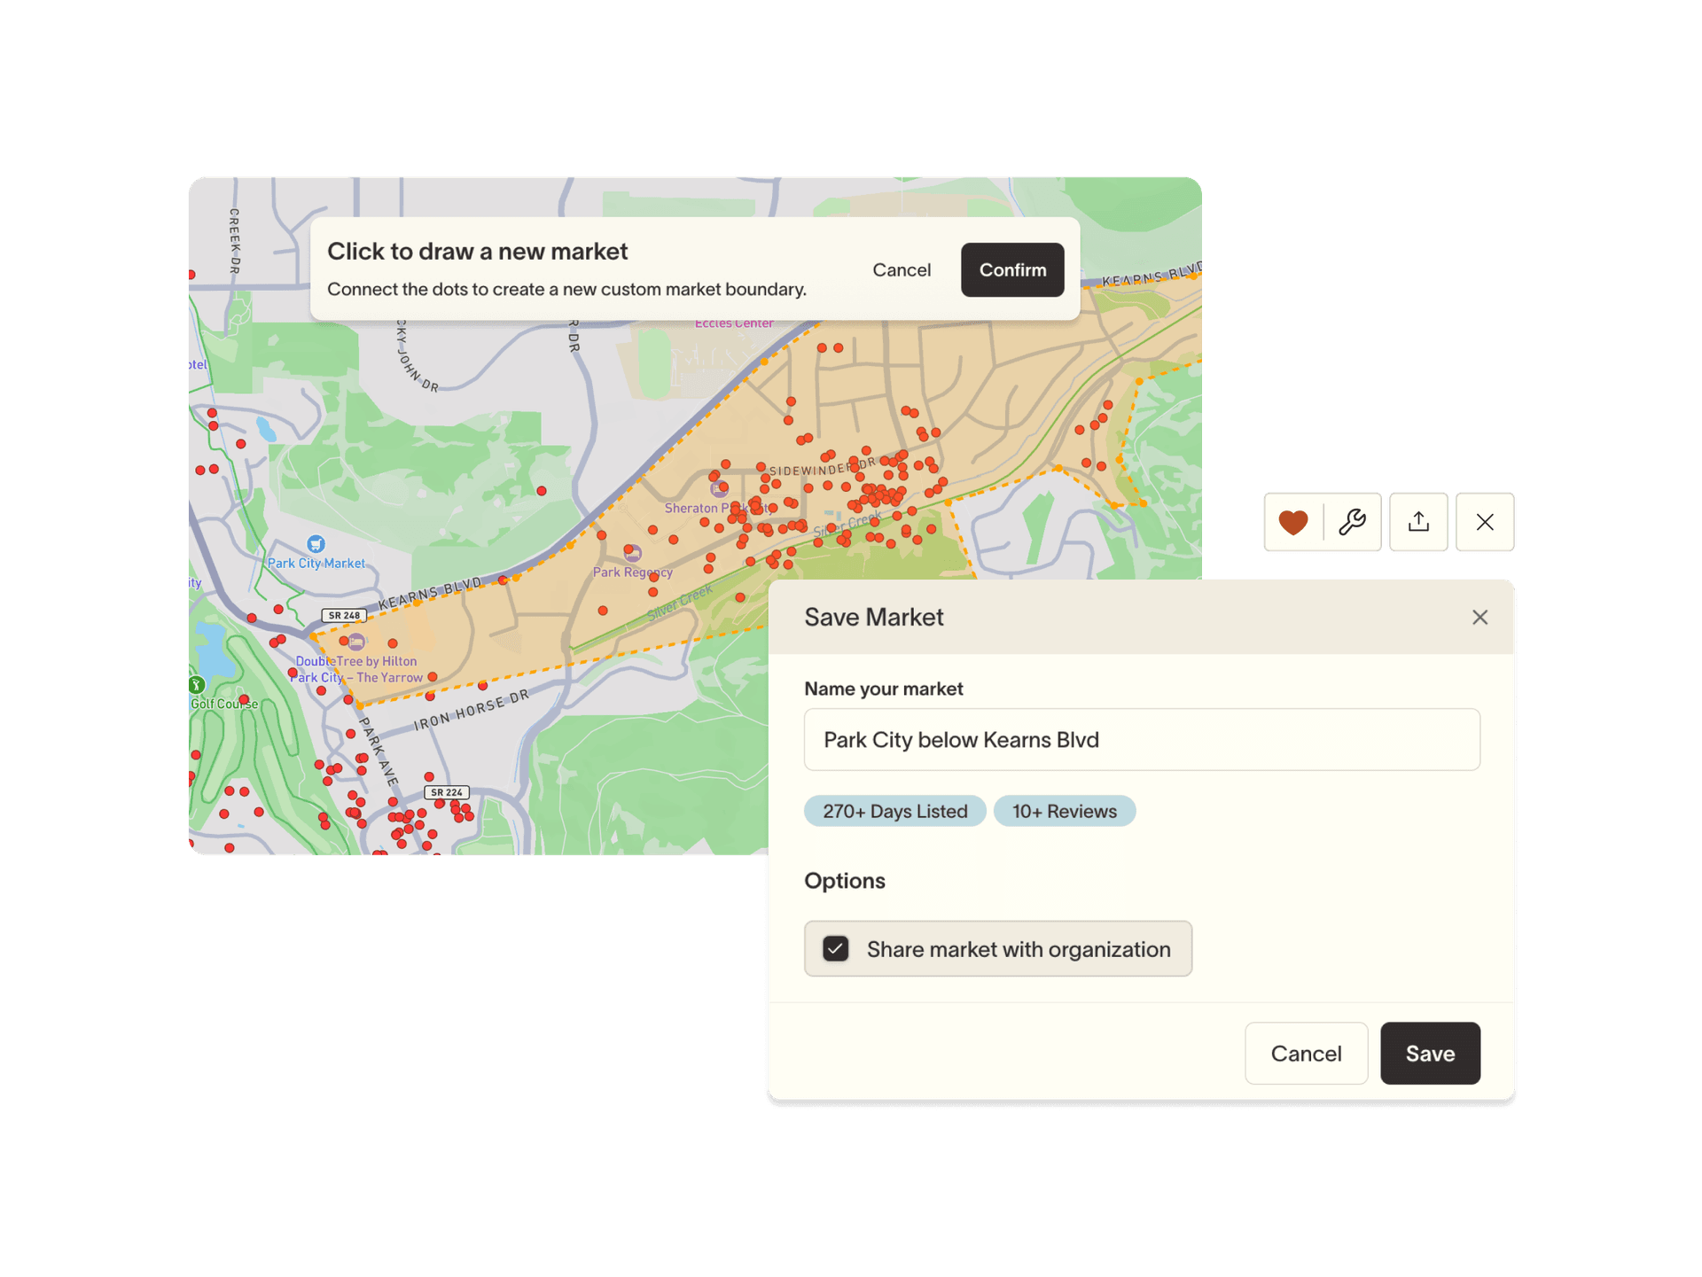
Task: Click the Confirm button
Action: point(1011,270)
